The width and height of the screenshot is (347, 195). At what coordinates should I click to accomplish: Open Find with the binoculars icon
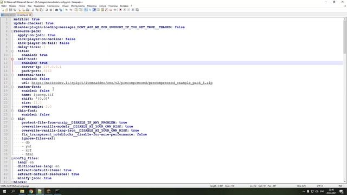point(56,10)
